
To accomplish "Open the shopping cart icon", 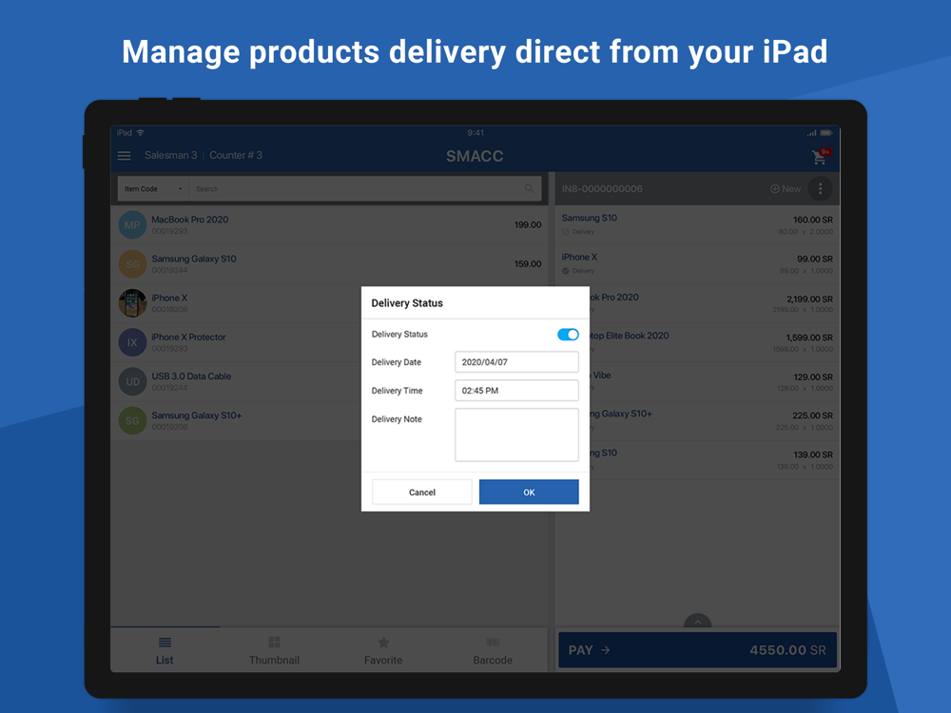I will click(820, 157).
